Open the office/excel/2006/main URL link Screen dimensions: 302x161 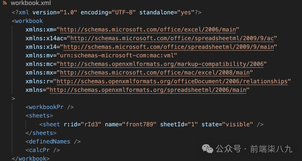pyautogui.click(x=149, y=29)
